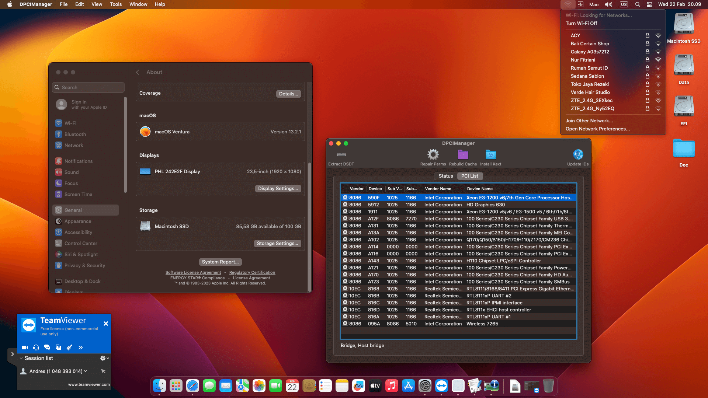This screenshot has height=398, width=708.
Task: Sort PCI list by Vendor Name column
Action: [444, 189]
